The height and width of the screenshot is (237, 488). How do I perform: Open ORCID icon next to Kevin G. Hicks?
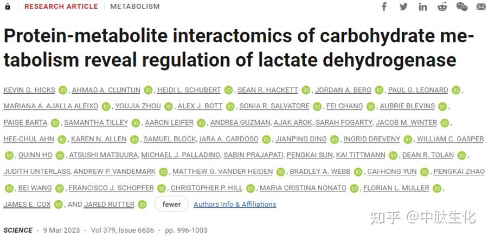coord(63,90)
